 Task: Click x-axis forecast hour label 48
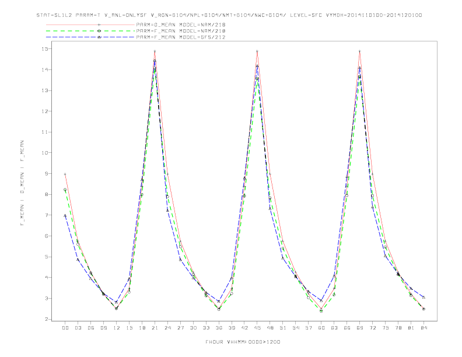point(270,328)
